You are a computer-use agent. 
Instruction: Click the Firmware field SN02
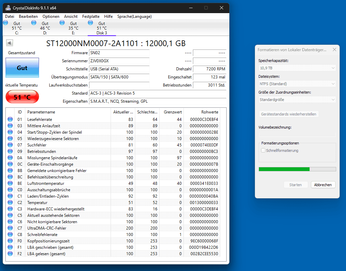point(119,53)
